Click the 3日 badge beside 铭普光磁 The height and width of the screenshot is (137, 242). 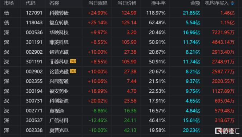pos(73,71)
